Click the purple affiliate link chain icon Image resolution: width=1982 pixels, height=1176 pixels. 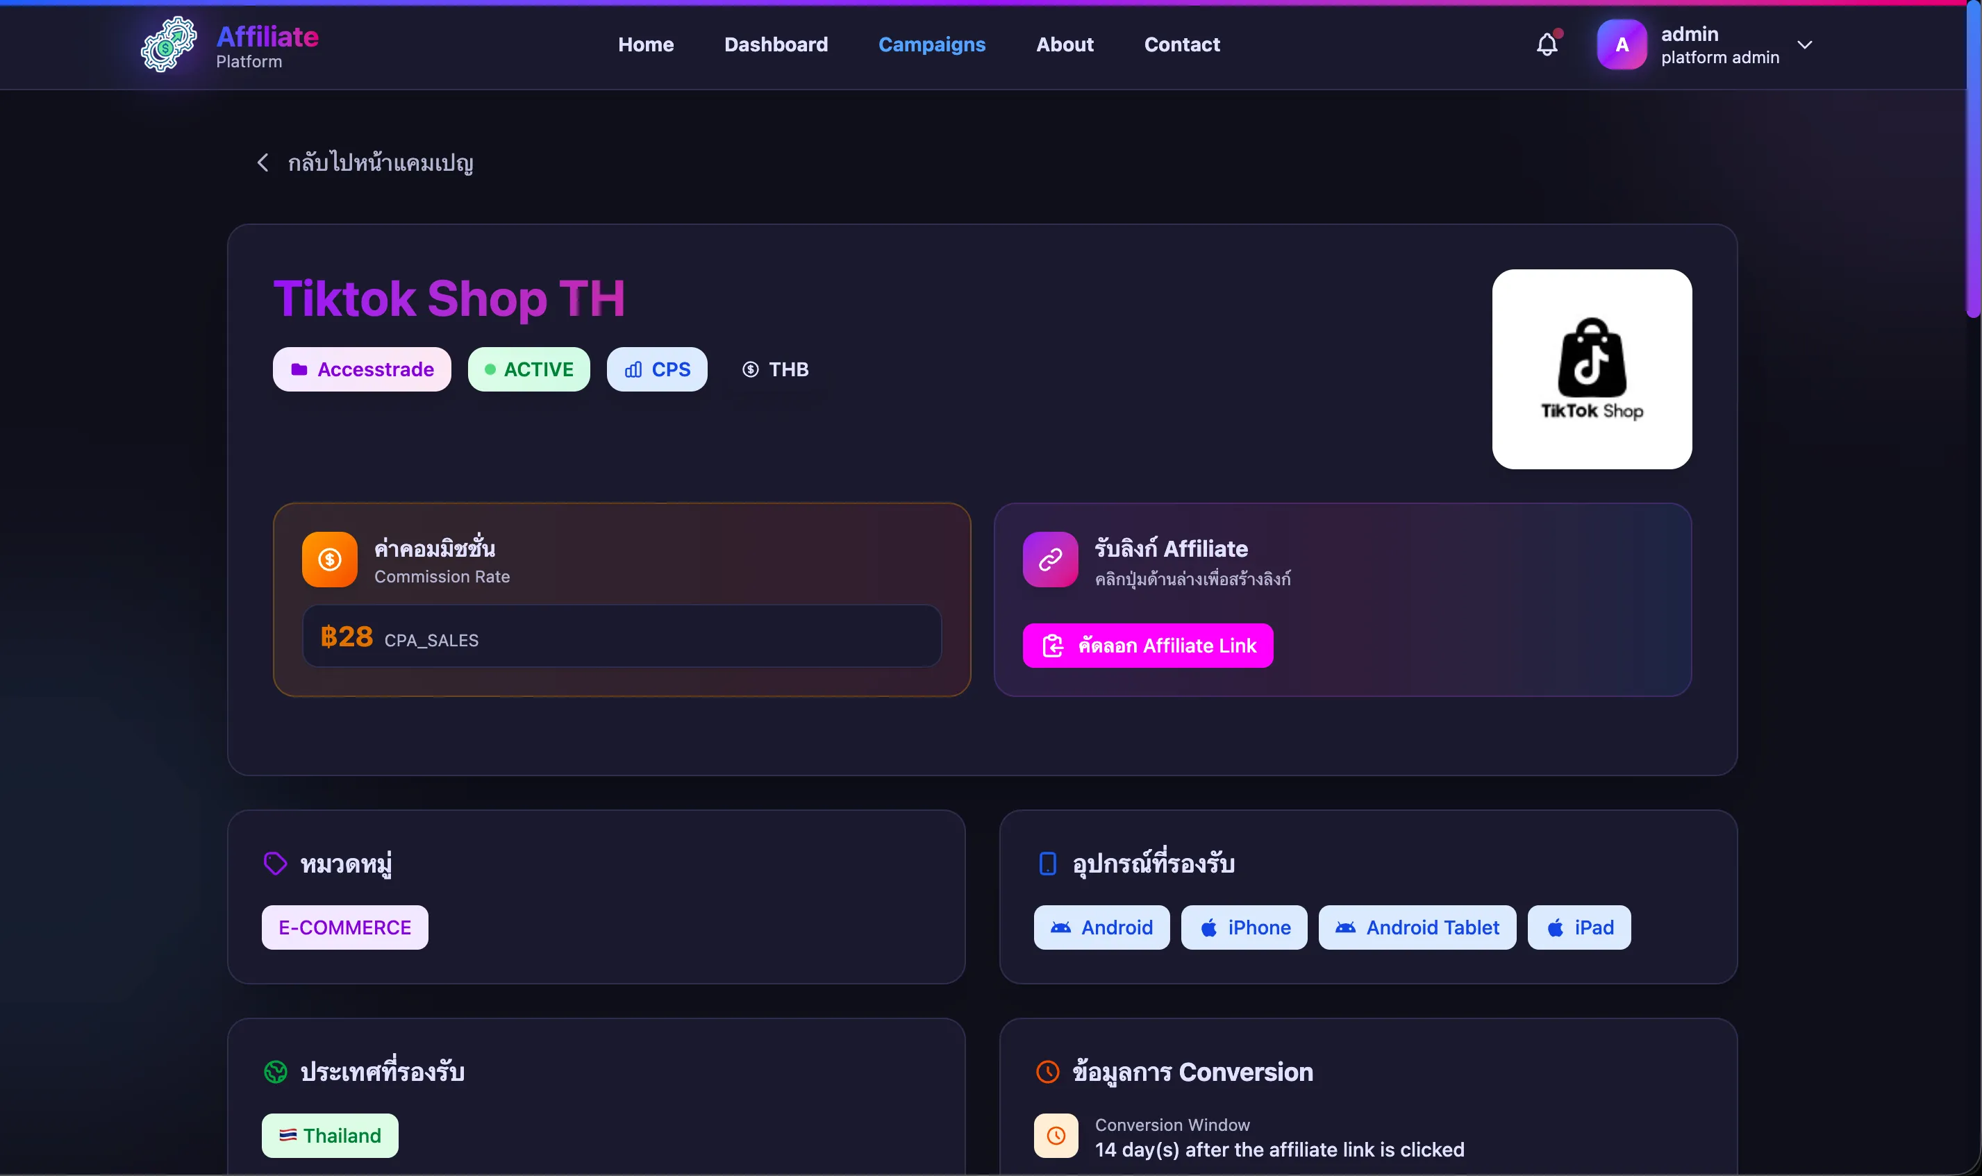tap(1050, 560)
